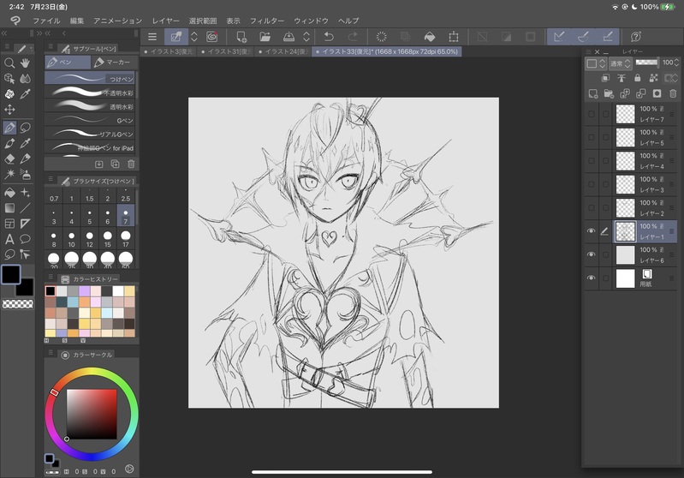Screen dimensions: 684x478
Task: Click the redo arrow in the command bar
Action: coord(353,37)
